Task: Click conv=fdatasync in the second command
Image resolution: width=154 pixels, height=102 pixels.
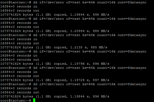Action: tap(132, 19)
